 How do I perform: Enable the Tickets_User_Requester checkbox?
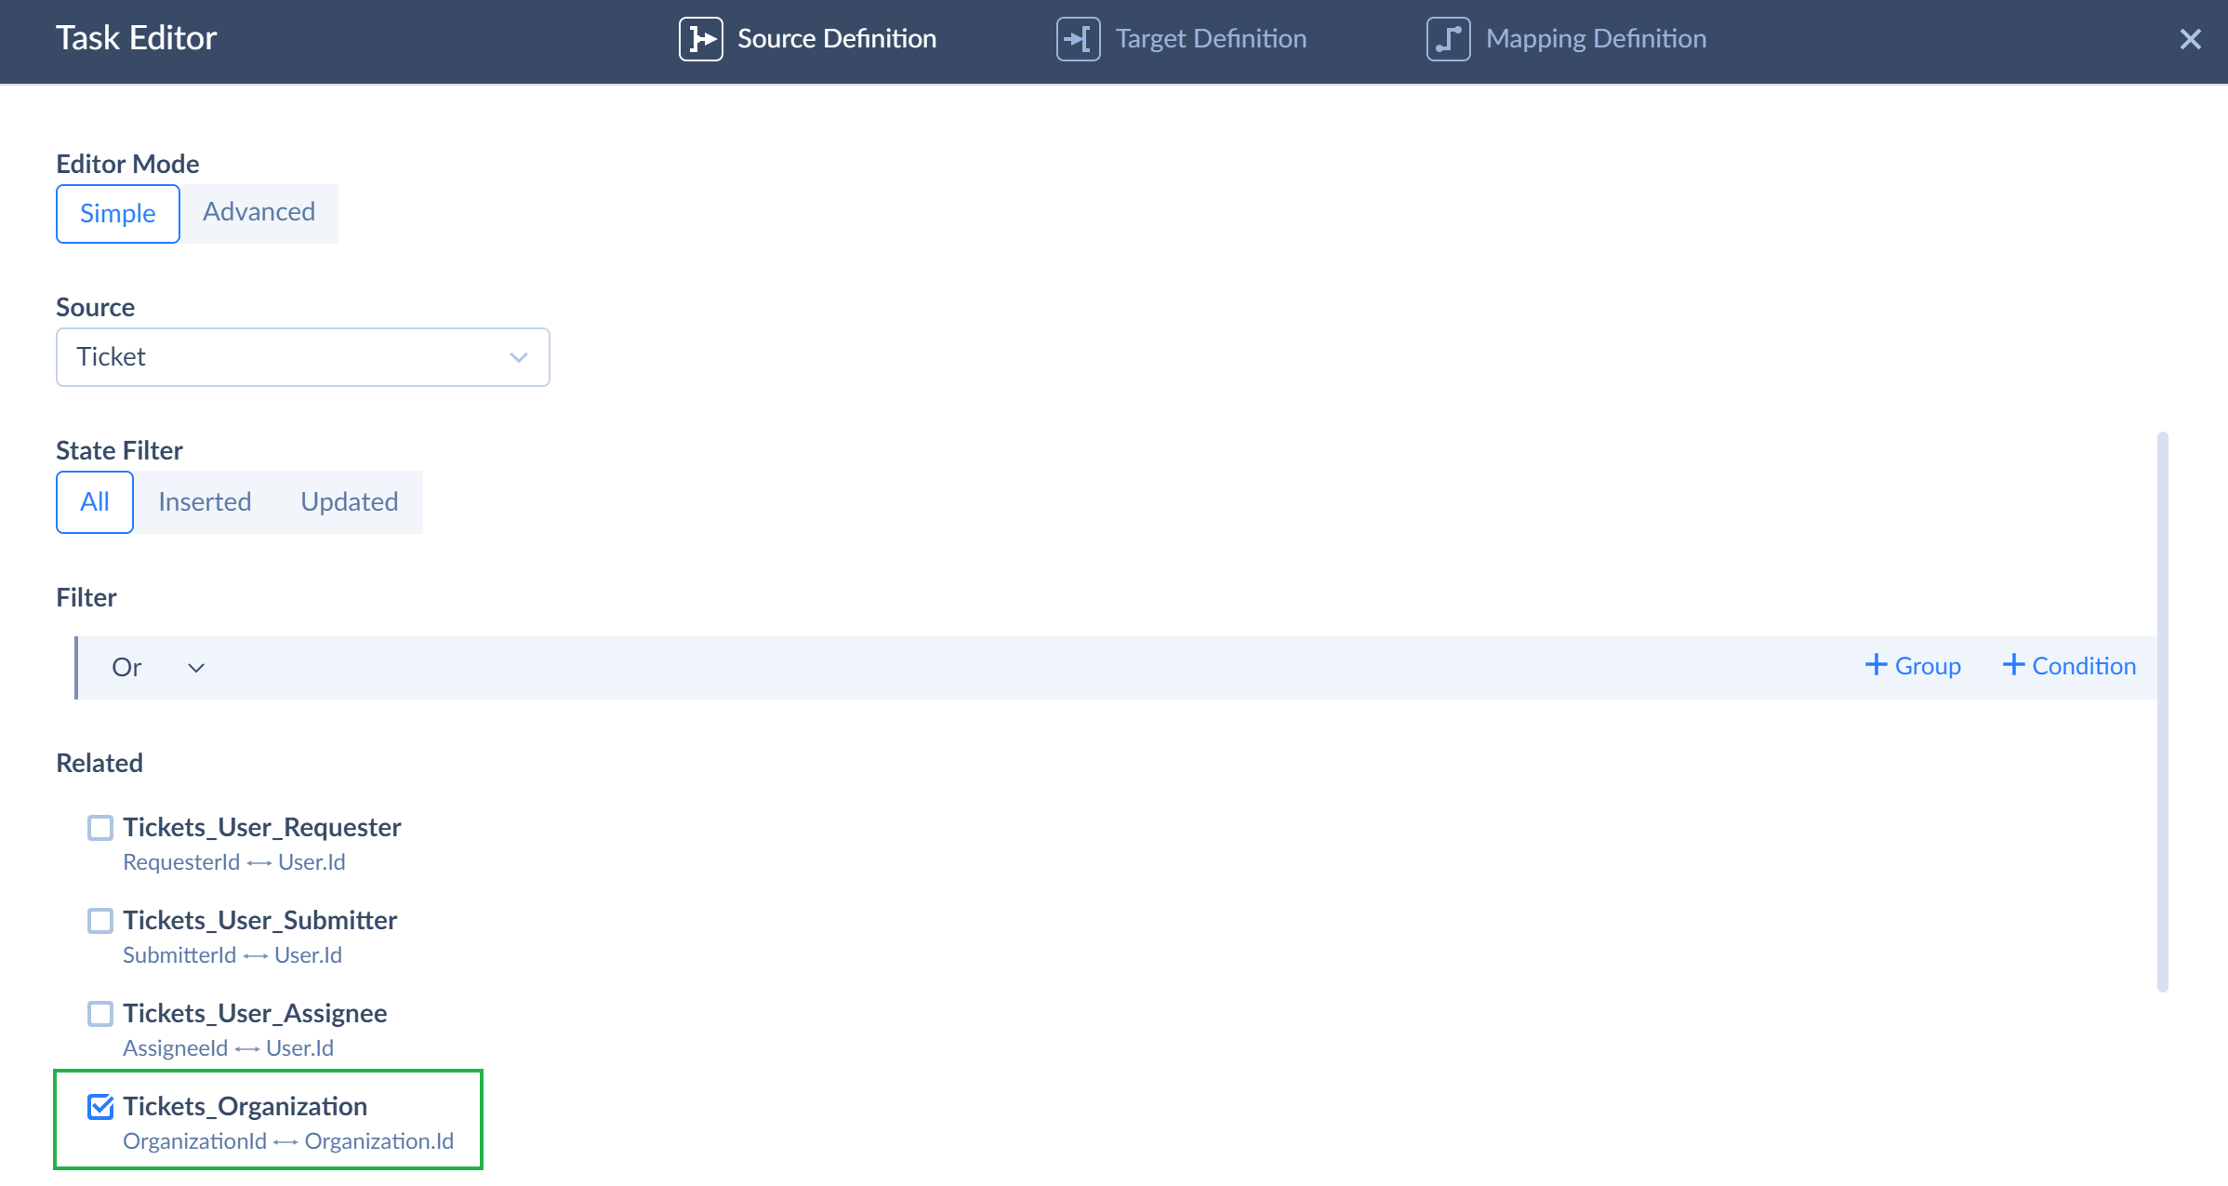pos(99,827)
